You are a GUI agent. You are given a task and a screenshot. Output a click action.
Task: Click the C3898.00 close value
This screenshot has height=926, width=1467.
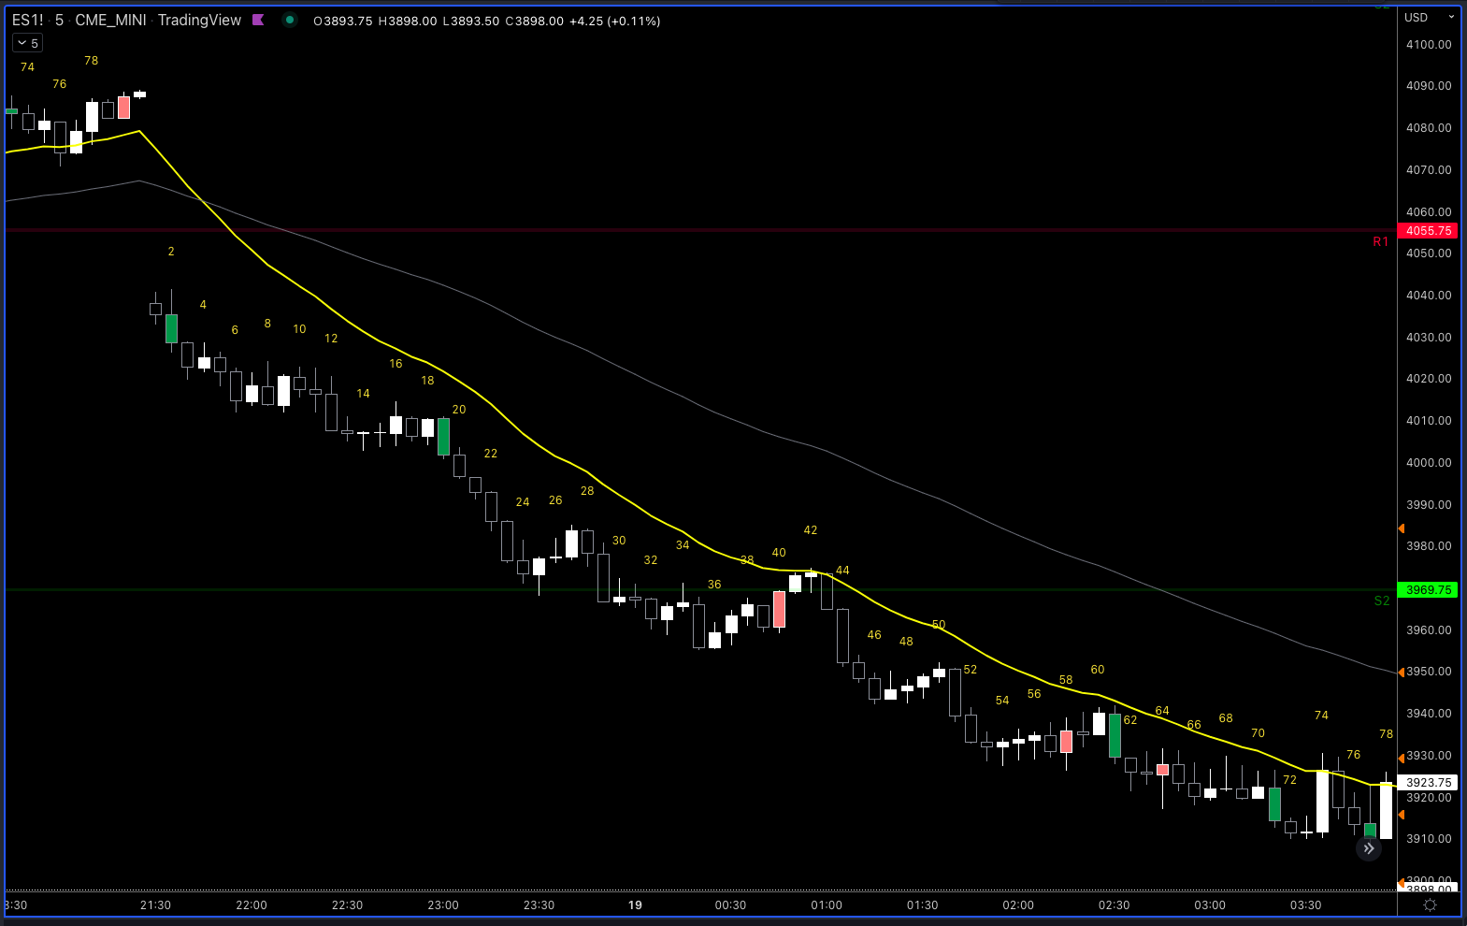click(x=535, y=21)
